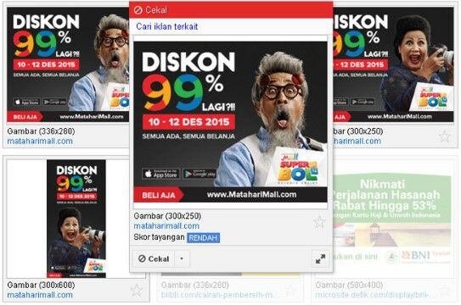This screenshot has height=305, width=461.
Task: Click the Cekal block icon in red header
Action: [138, 10]
